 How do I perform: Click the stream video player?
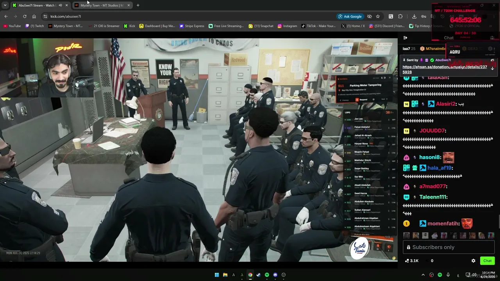pyautogui.click(x=199, y=150)
